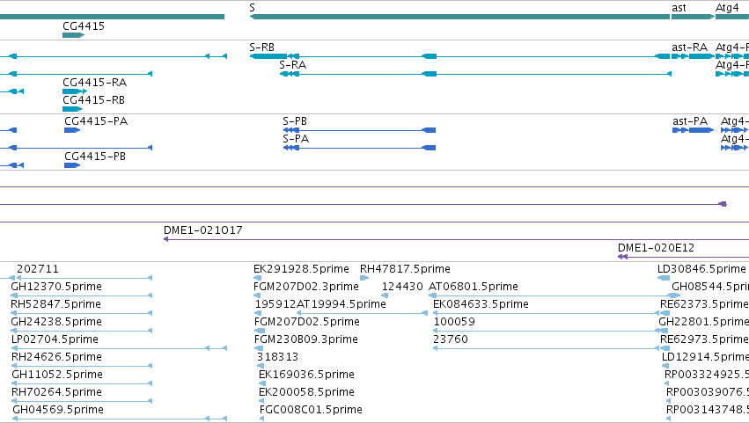The image size is (749, 423).
Task: Select RH52847.5prime EST label
Action: [x=55, y=304]
